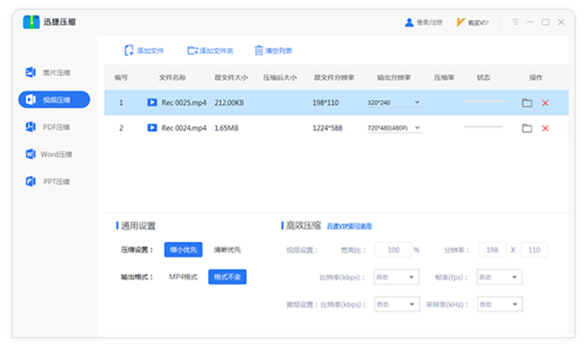Screen dimensions: 588x347
Task: Click 宽高比 percentage input field
Action: (393, 250)
